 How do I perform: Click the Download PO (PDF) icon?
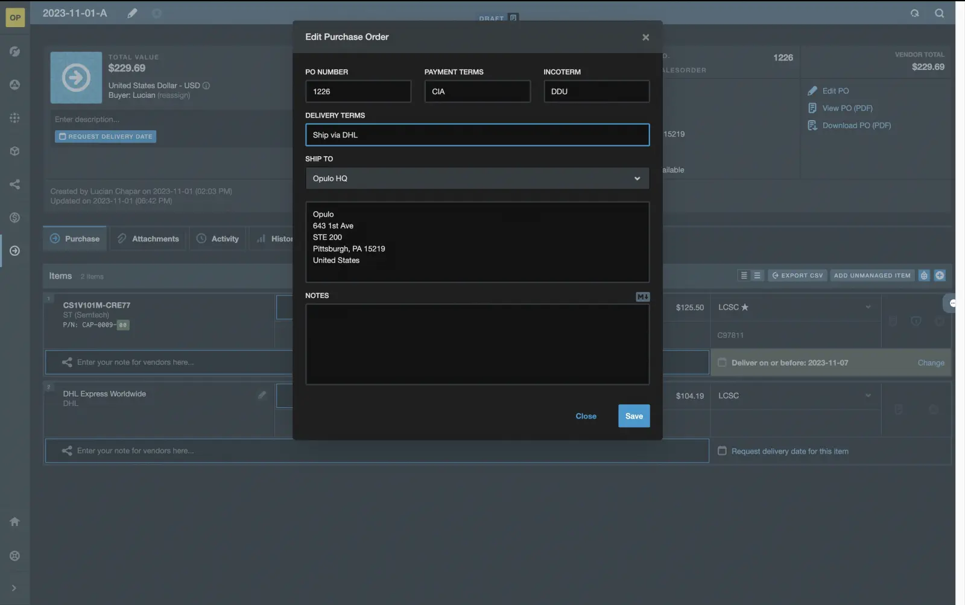(x=812, y=125)
